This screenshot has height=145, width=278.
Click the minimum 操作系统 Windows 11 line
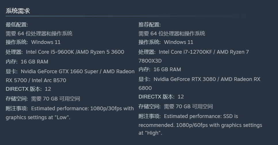[33, 42]
